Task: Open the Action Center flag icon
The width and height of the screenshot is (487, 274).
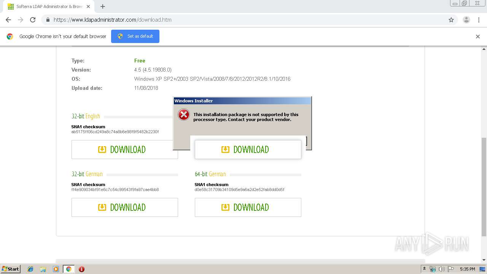Action: 451,269
